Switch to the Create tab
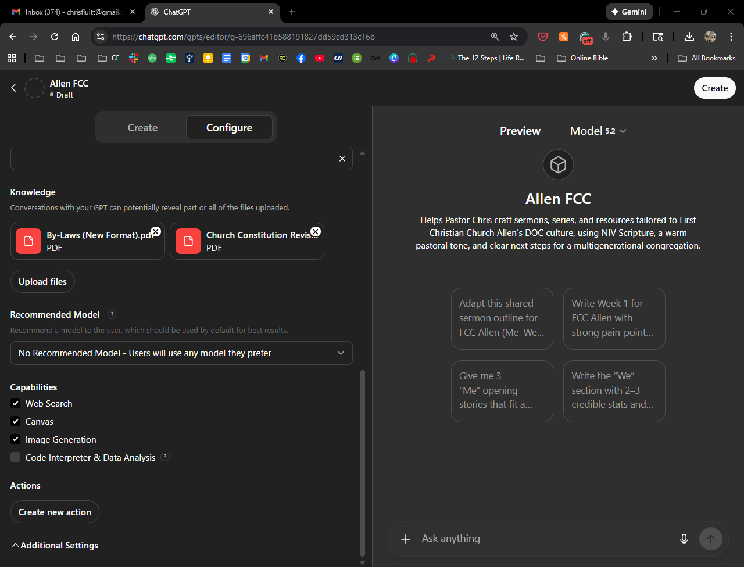The width and height of the screenshot is (744, 567). point(142,128)
